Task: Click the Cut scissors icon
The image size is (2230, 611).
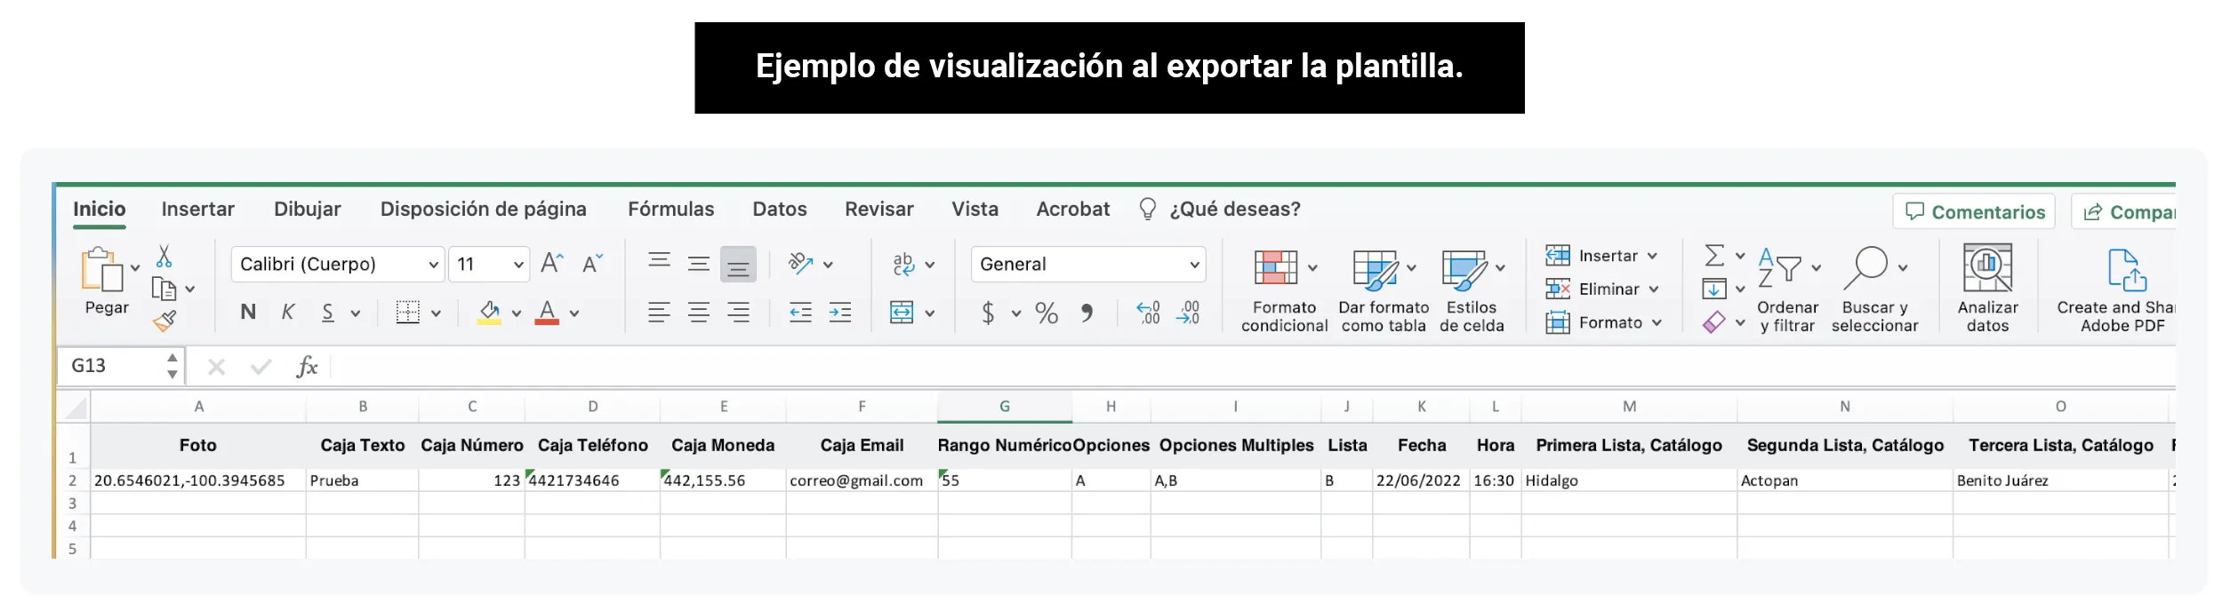Action: [164, 257]
